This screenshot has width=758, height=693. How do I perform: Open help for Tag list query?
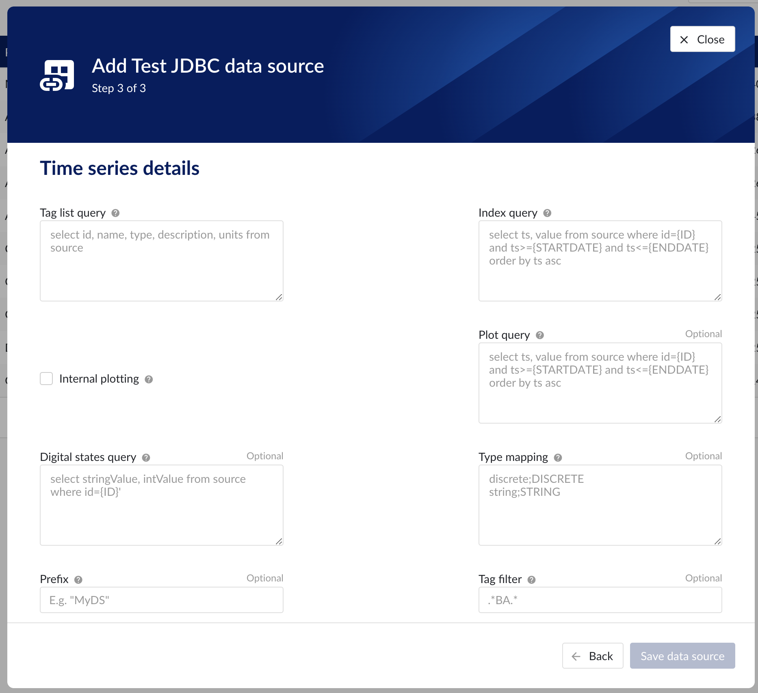pos(115,213)
